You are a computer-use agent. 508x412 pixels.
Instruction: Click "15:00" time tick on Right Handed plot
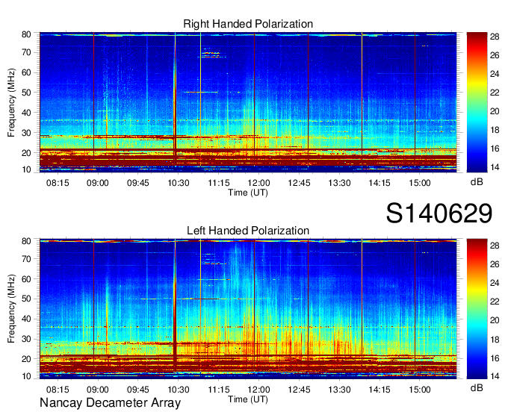coord(420,183)
